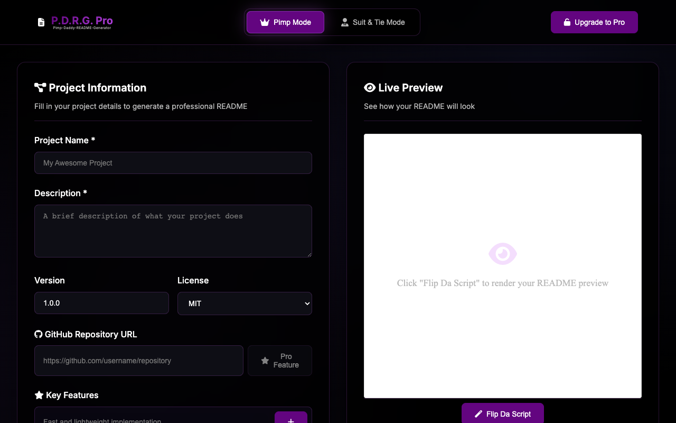The height and width of the screenshot is (423, 676).
Task: Click the Version input field
Action: click(x=101, y=303)
